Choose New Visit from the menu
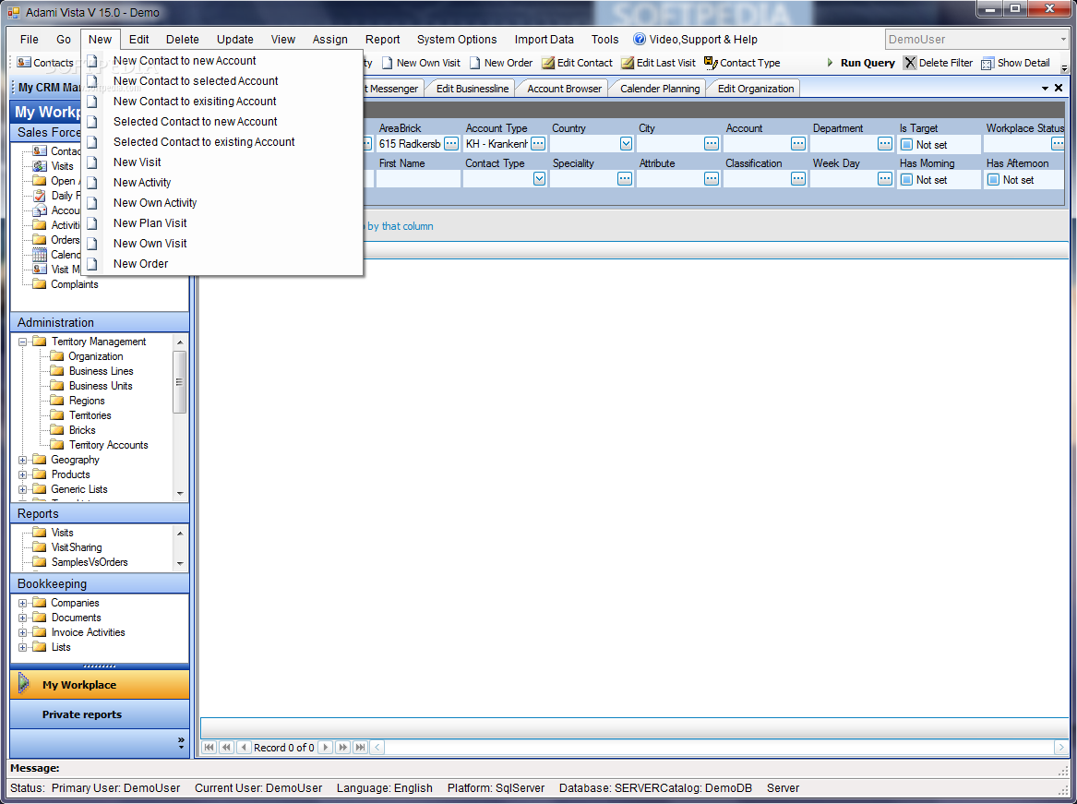 (x=138, y=162)
